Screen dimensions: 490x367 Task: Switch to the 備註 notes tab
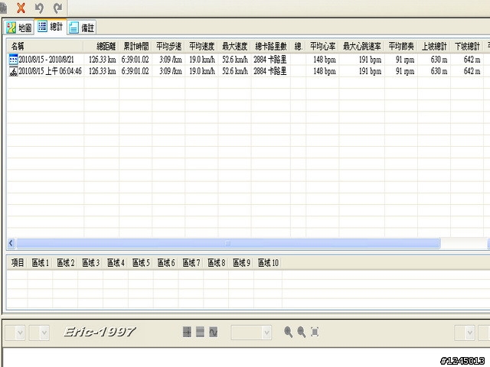point(82,28)
